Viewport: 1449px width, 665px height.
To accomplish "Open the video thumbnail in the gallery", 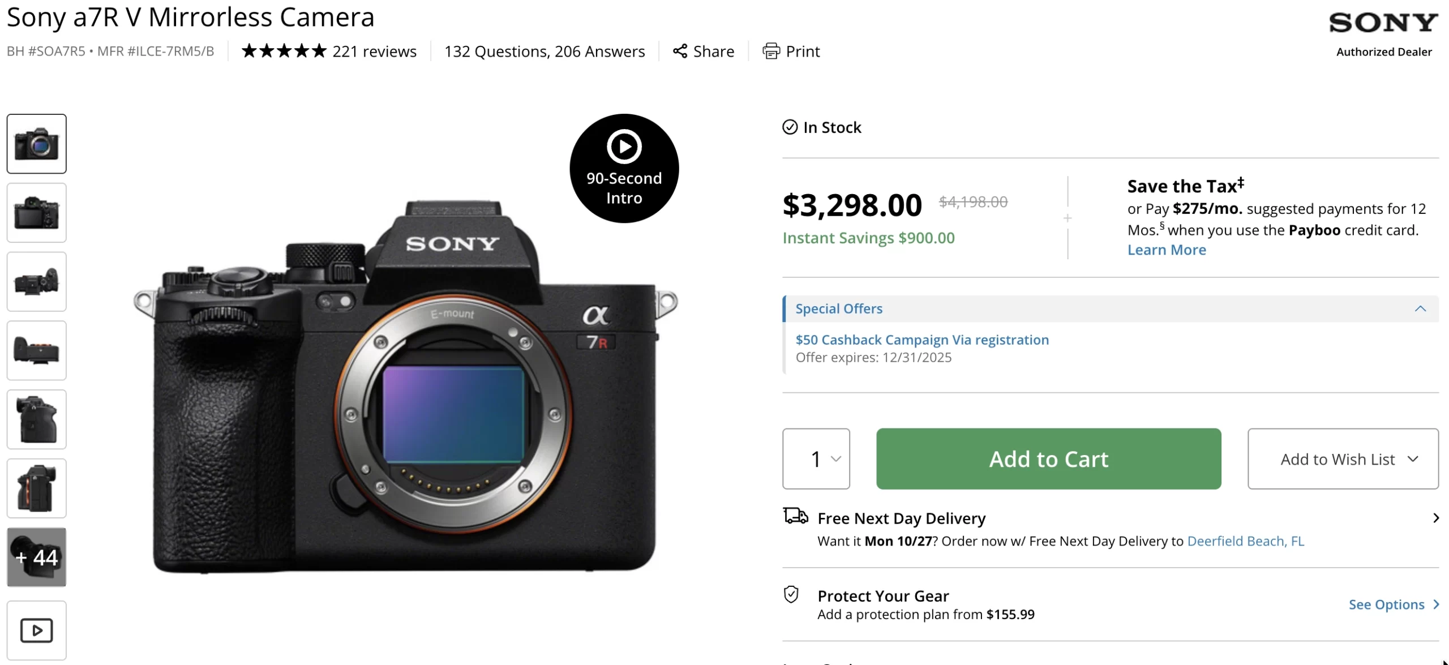I will click(37, 630).
